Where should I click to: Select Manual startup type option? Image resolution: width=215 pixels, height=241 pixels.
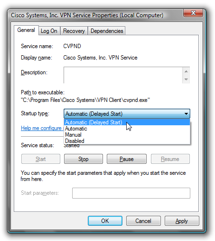click(127, 135)
